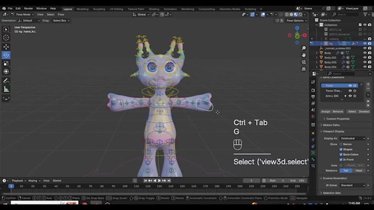The height and width of the screenshot is (210, 374).
Task: Click the viewport zoom magnifier icon
Action: 304,48
